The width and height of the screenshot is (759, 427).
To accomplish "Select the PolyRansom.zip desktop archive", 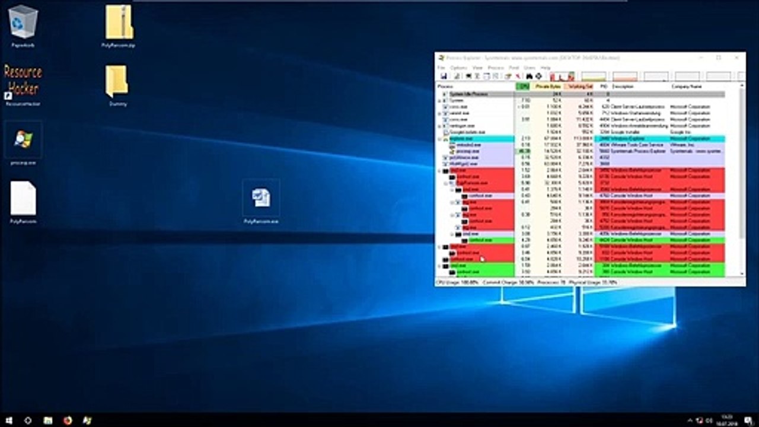I will pos(119,27).
